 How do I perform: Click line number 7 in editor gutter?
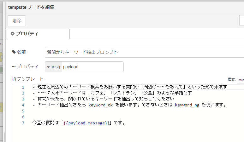[x=23, y=123]
